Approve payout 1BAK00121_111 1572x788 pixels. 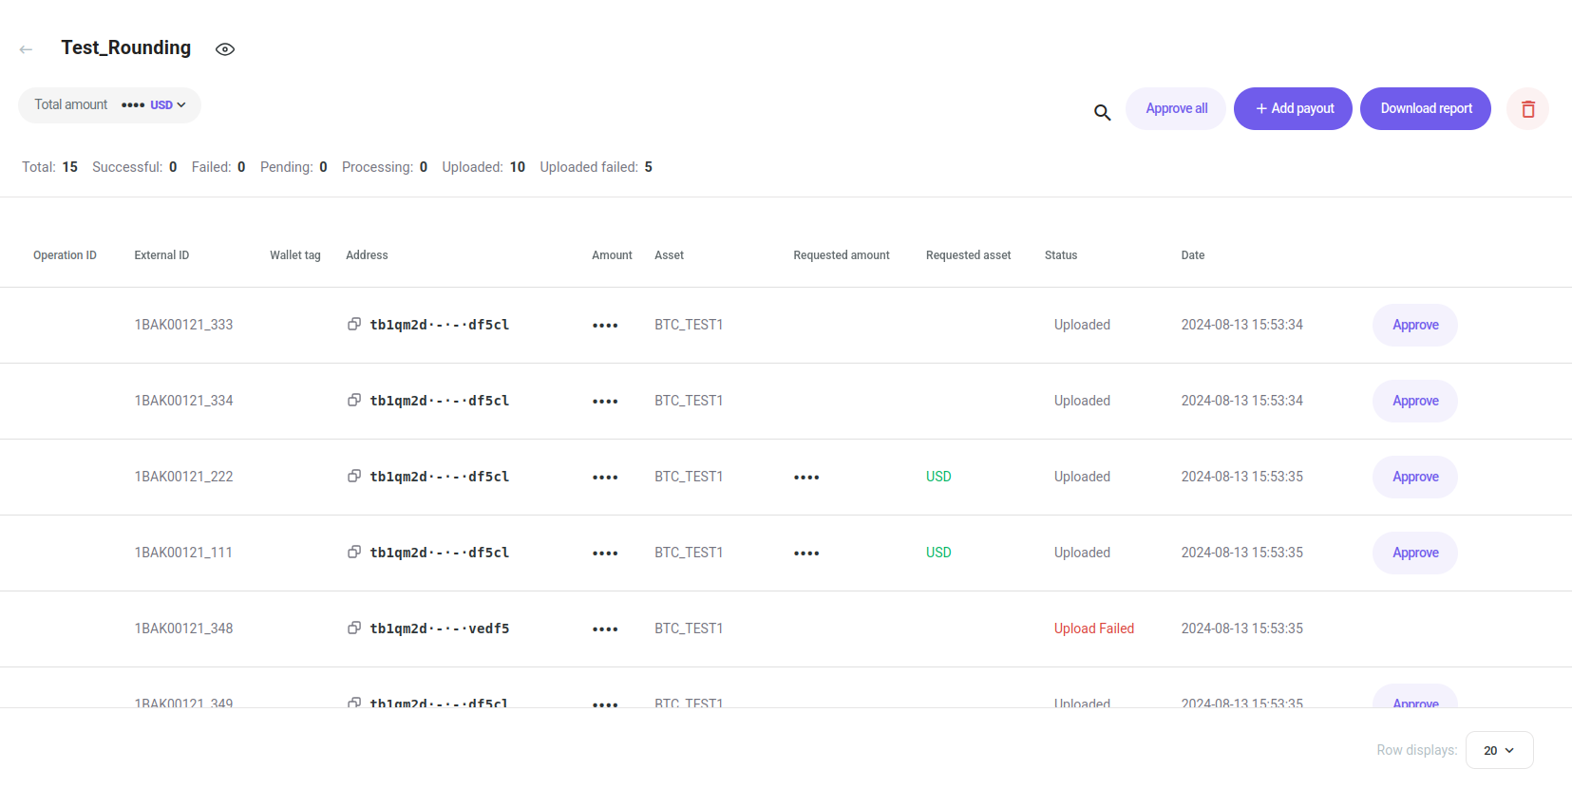coord(1414,553)
